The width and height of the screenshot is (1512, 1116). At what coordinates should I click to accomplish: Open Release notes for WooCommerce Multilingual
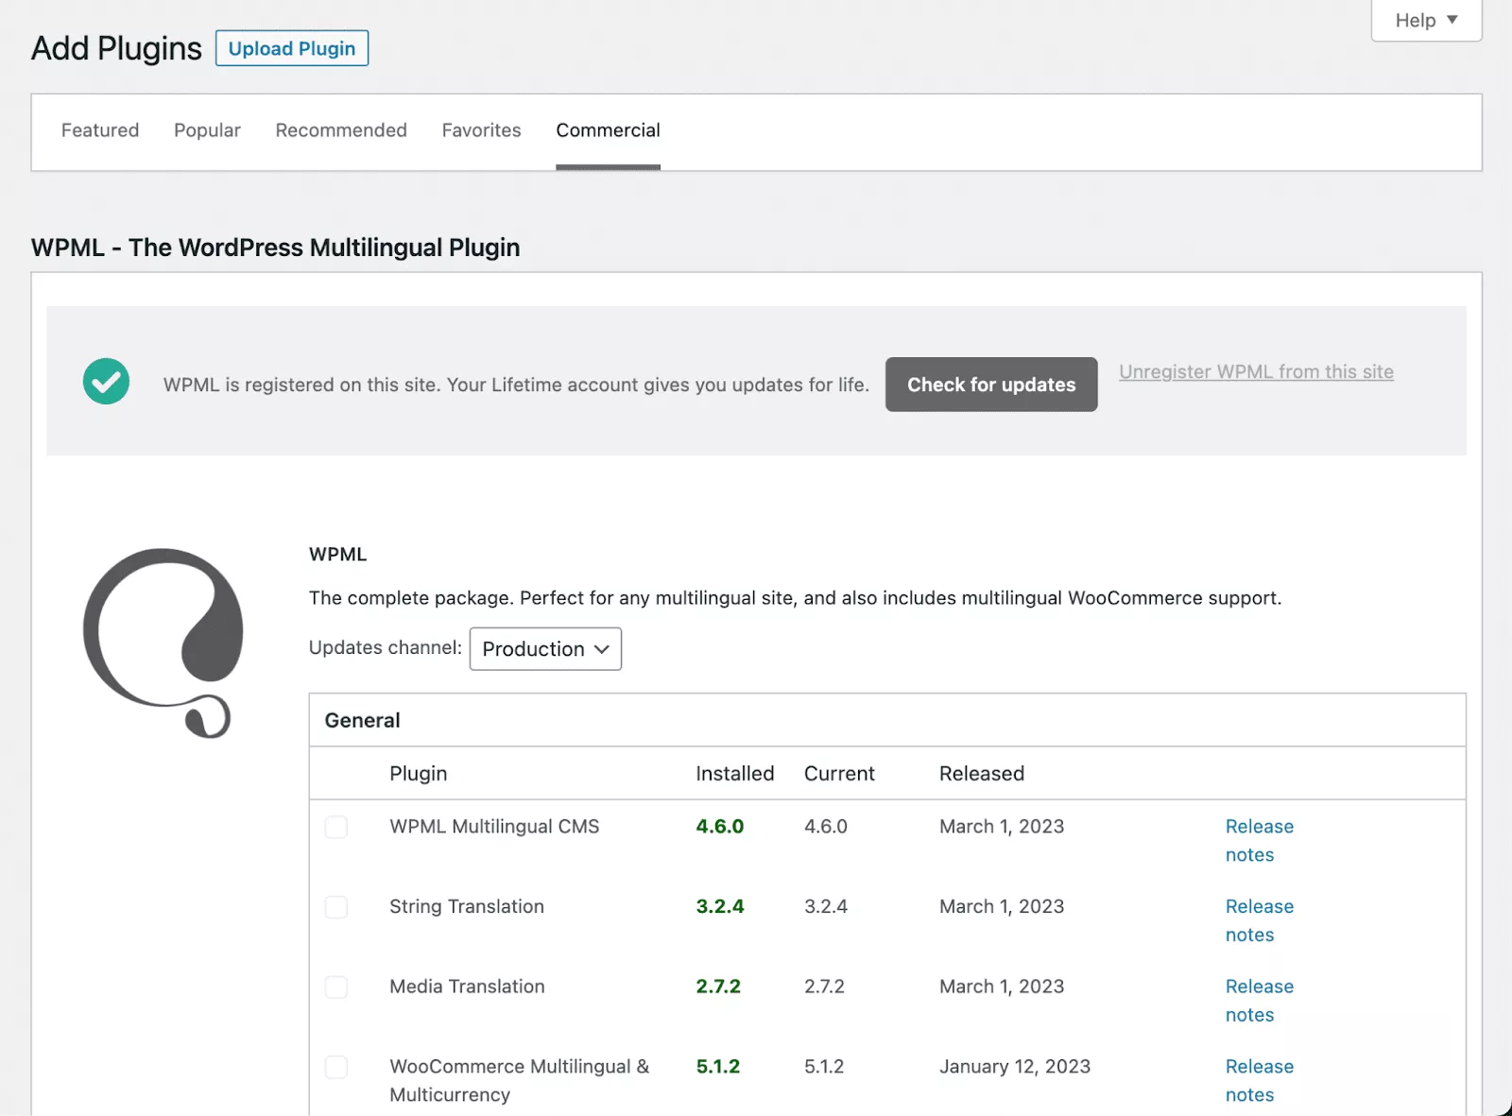click(x=1259, y=1080)
